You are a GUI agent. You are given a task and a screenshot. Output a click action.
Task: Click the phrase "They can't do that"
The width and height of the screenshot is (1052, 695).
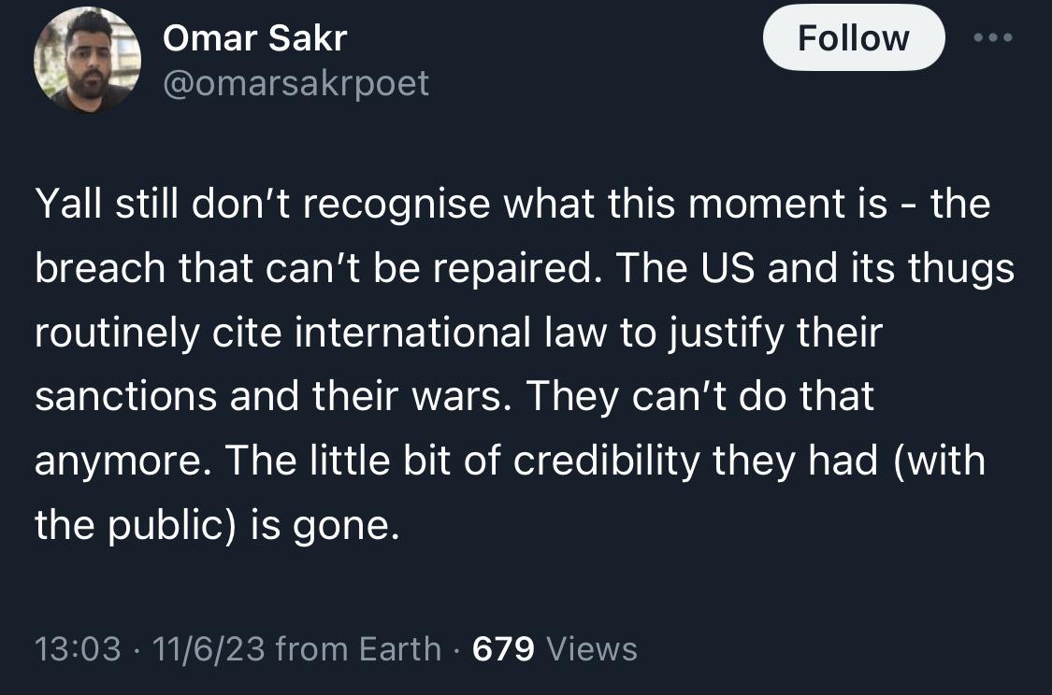click(x=700, y=398)
